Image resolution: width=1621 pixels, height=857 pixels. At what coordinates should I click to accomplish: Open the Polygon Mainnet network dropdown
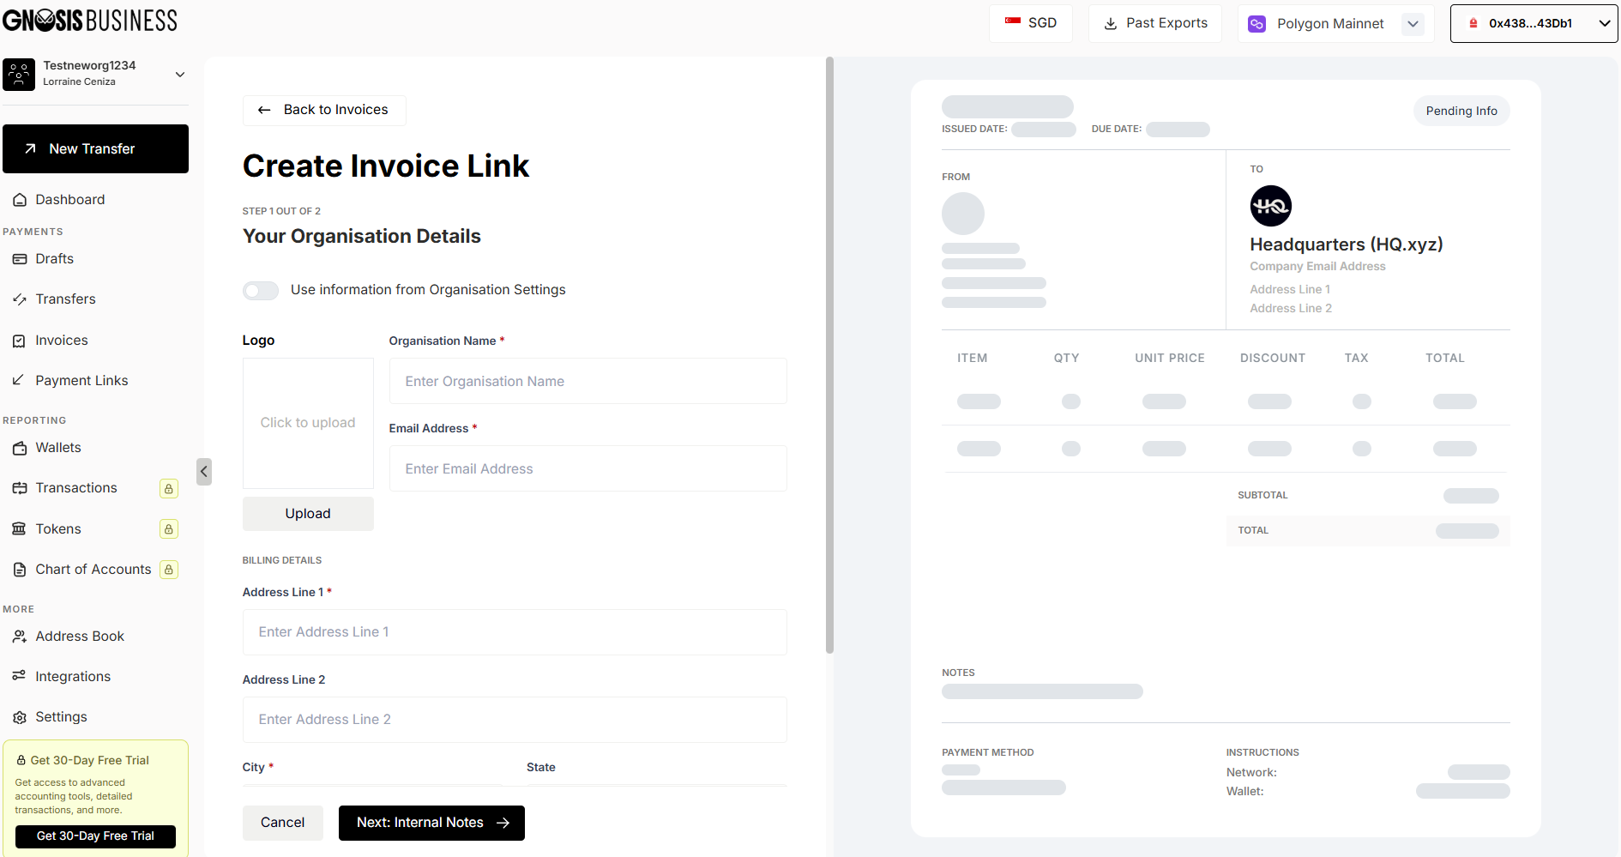point(1413,24)
